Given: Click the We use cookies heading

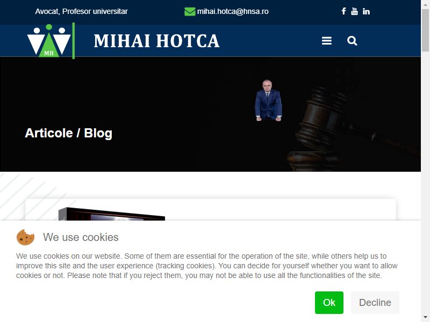Looking at the screenshot, I should pos(81,237).
